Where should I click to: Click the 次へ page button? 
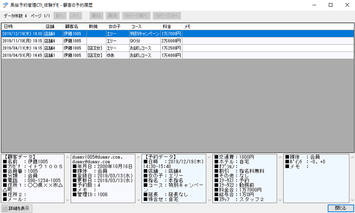pyautogui.click(x=75, y=15)
